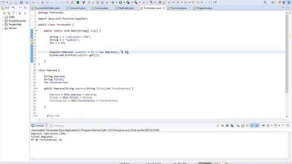Click the Package Explorer filter icon
Image resolution: width=292 pixels, height=164 pixels.
13,13
